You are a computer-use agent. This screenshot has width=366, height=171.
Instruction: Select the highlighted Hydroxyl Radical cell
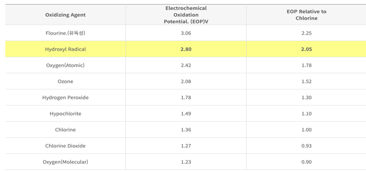tap(65, 49)
